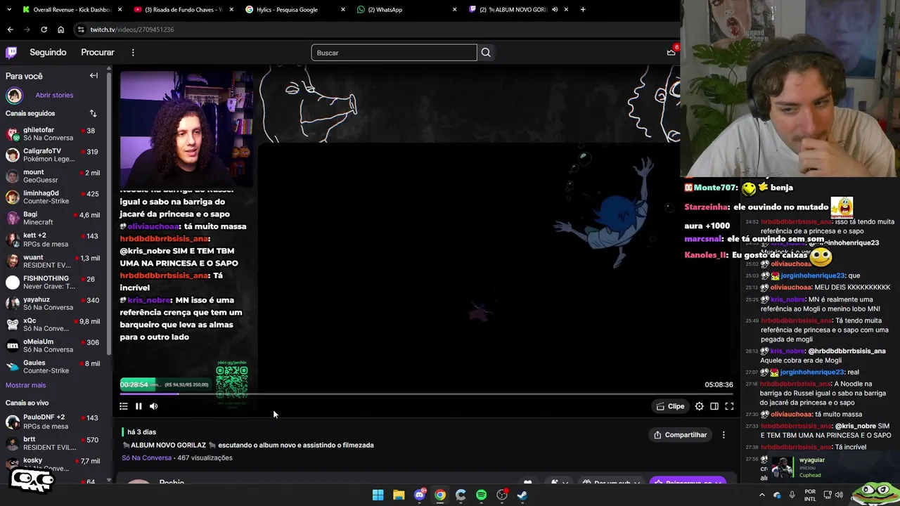Open browser home page
This screenshot has height=506, width=900.
[60, 30]
